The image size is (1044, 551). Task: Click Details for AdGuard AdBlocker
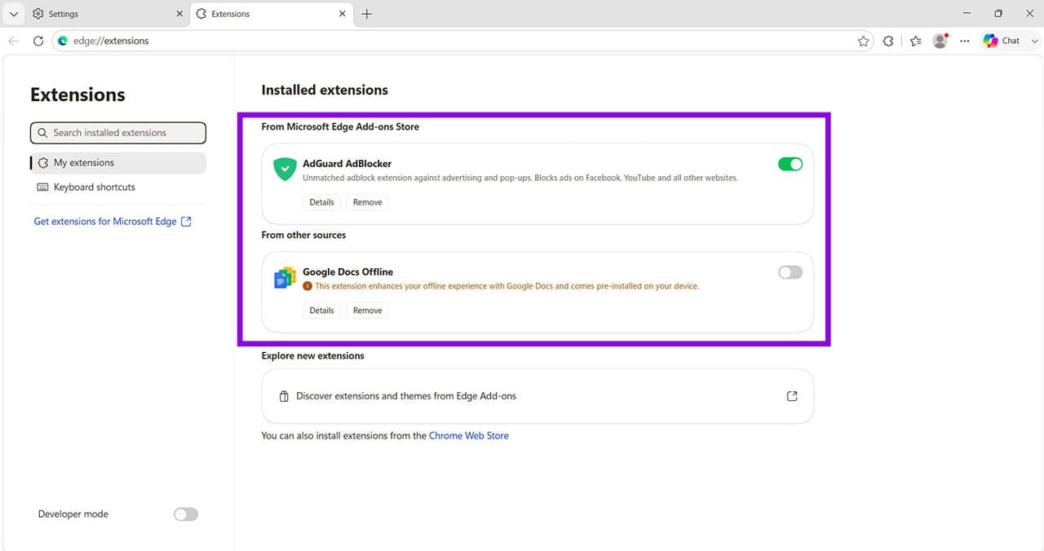coord(321,202)
